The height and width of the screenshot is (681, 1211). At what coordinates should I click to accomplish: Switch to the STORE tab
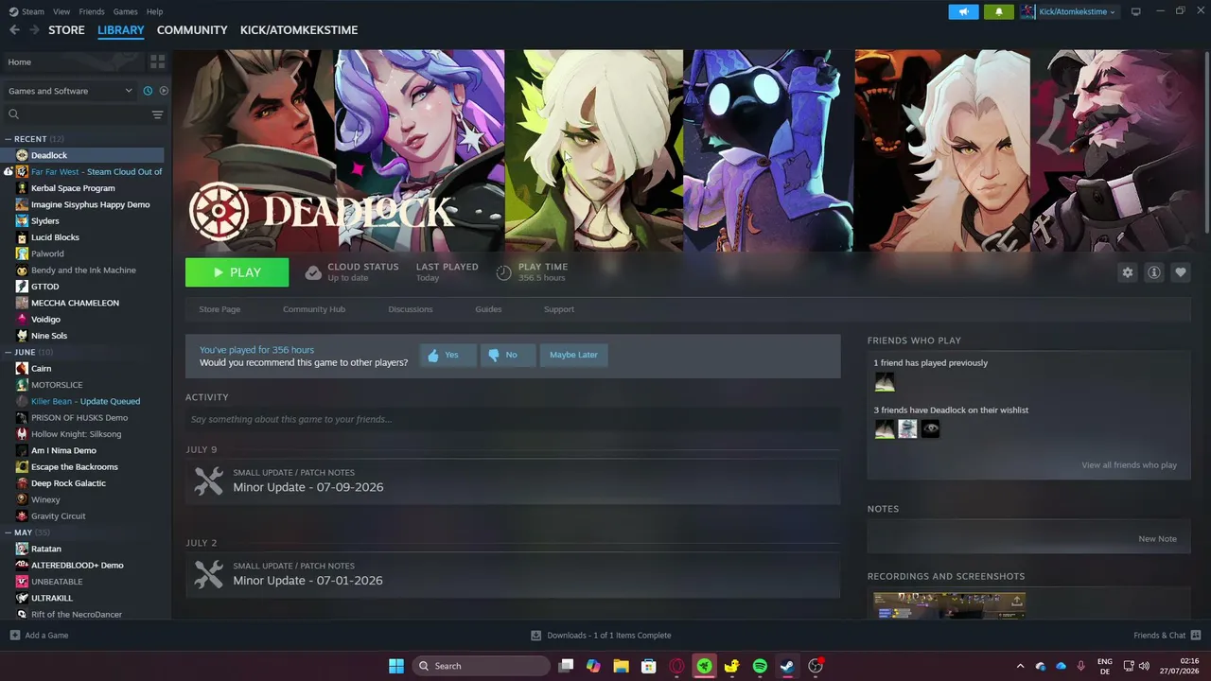(x=66, y=30)
